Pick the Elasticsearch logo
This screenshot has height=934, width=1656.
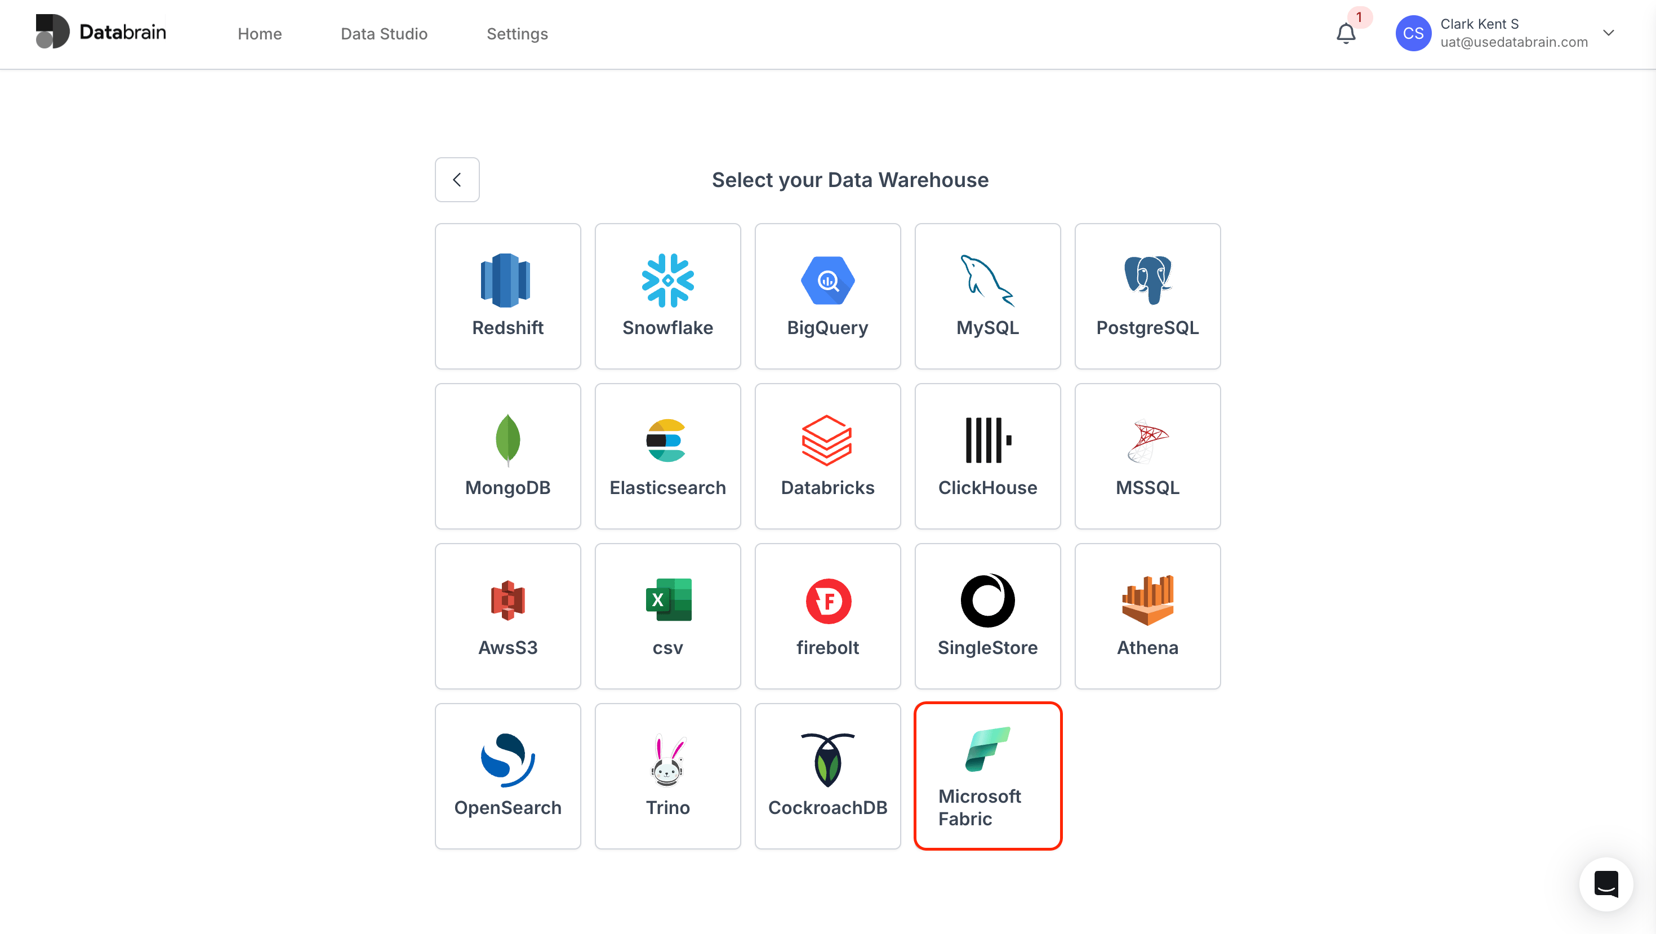point(666,441)
